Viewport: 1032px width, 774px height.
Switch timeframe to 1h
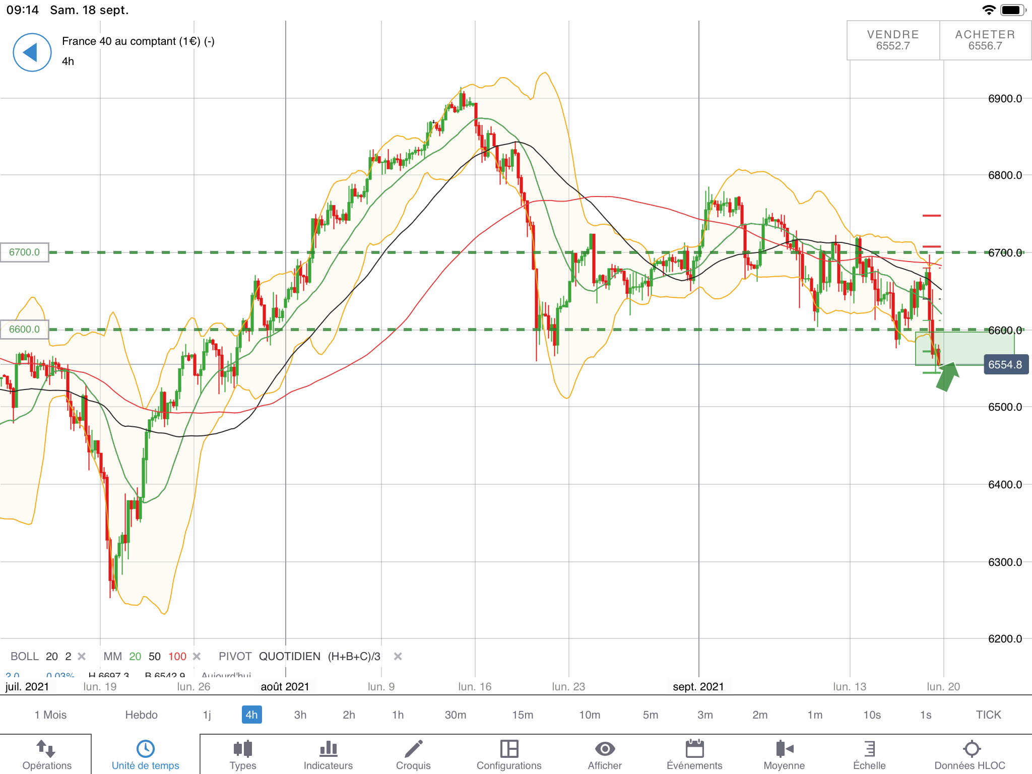pos(398,715)
